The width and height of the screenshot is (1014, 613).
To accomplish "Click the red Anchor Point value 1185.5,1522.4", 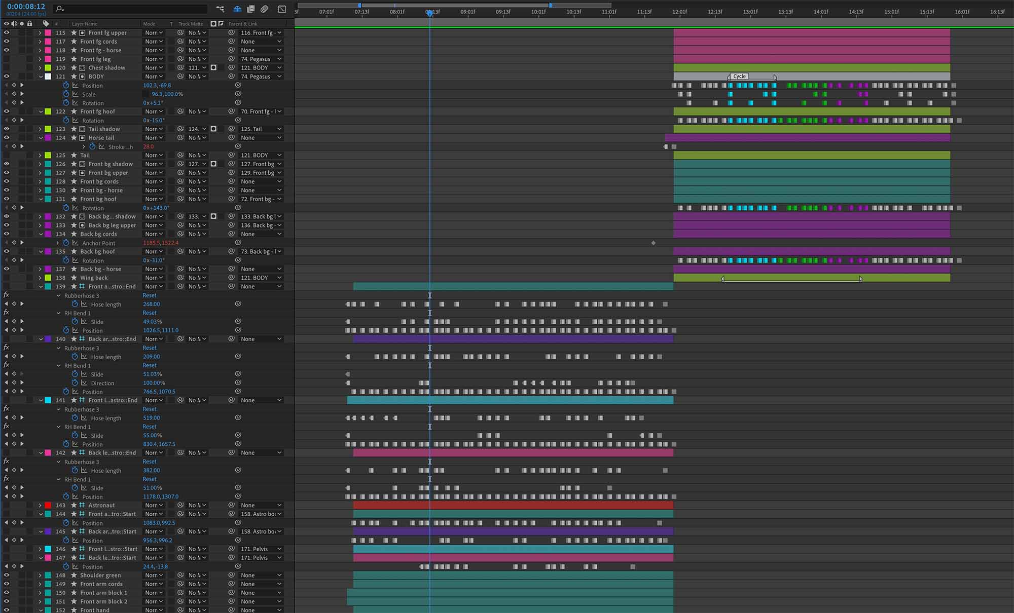I will (161, 243).
